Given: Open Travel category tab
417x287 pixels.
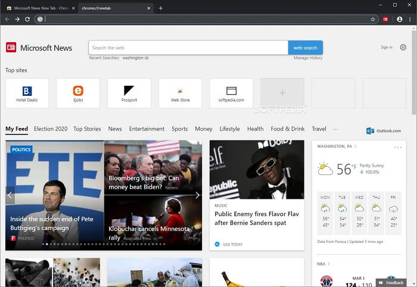Looking at the screenshot, I should 319,129.
